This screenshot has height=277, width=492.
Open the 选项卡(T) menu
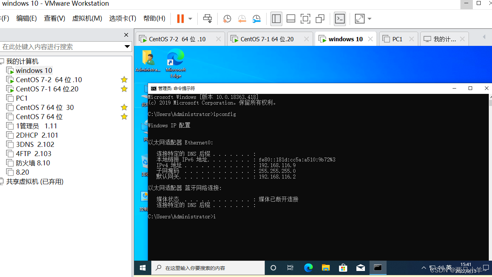coord(122,18)
